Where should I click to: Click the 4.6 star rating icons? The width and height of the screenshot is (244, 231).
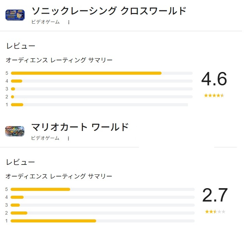tap(214, 95)
